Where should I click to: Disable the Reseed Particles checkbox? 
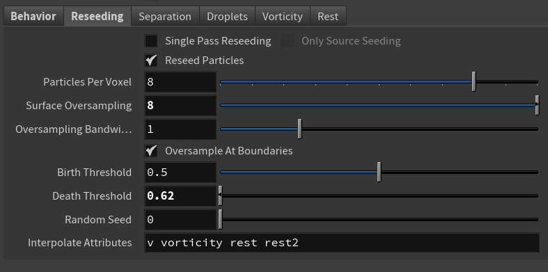[151, 61]
